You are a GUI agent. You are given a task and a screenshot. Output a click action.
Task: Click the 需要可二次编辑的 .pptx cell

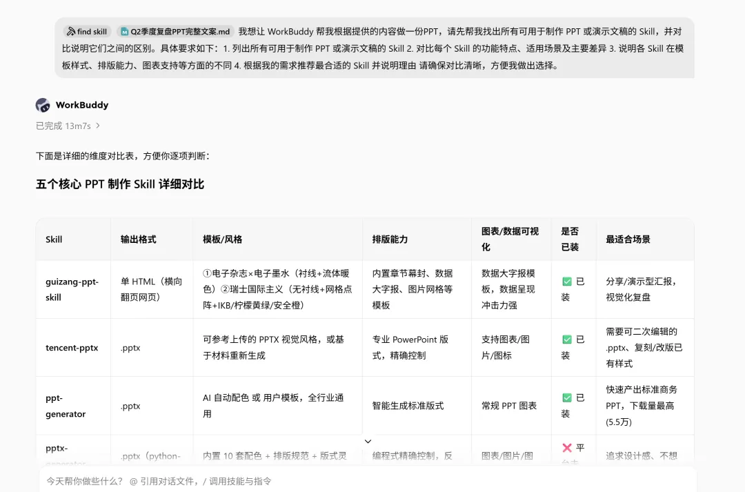click(x=645, y=348)
